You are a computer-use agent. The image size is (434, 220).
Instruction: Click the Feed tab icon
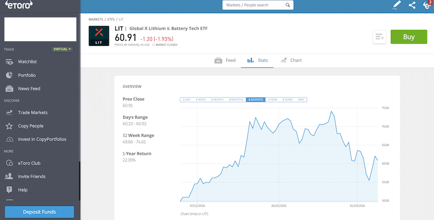[219, 60]
